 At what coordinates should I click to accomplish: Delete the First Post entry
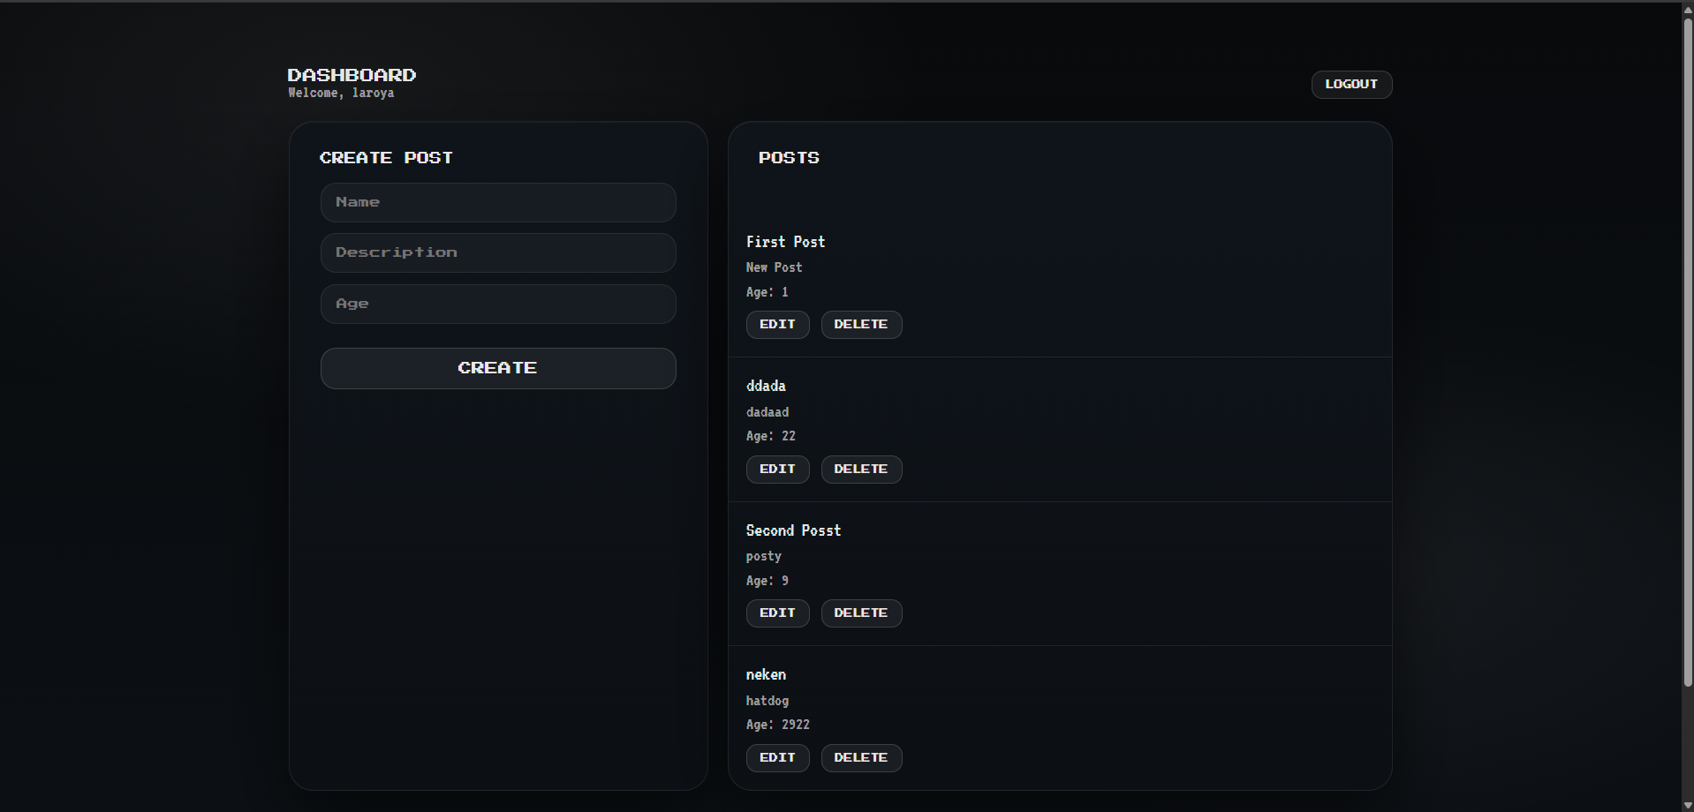click(x=861, y=325)
